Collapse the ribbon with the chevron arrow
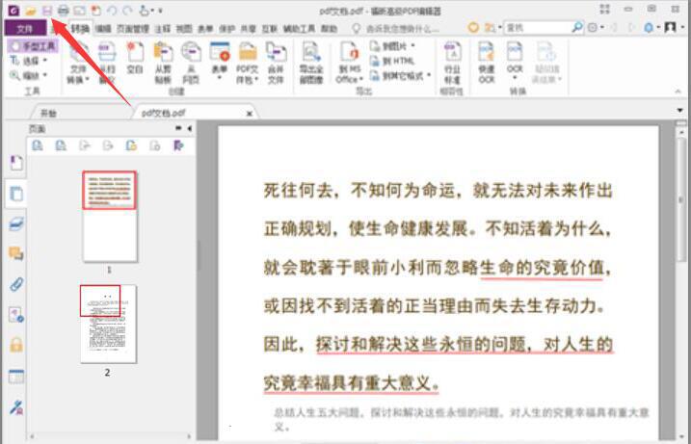 [678, 91]
